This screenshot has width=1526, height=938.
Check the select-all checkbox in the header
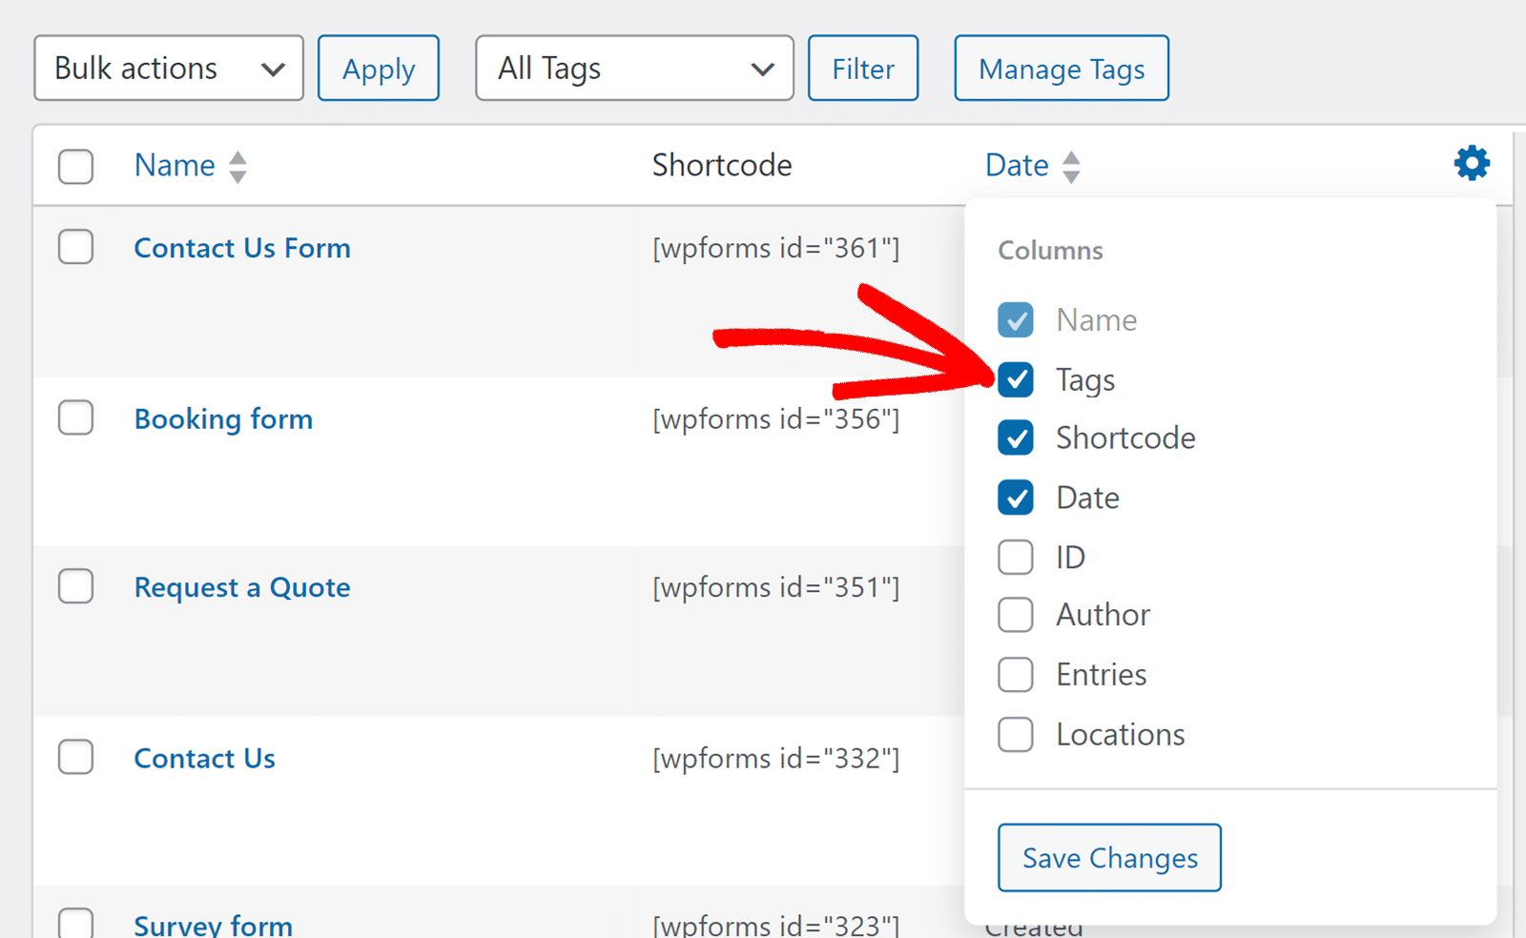(75, 166)
